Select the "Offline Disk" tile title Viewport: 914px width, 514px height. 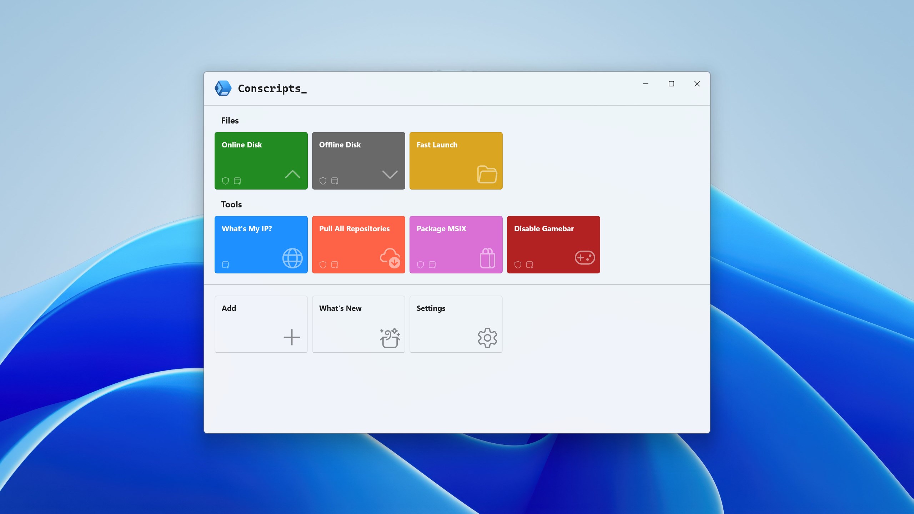click(x=340, y=145)
